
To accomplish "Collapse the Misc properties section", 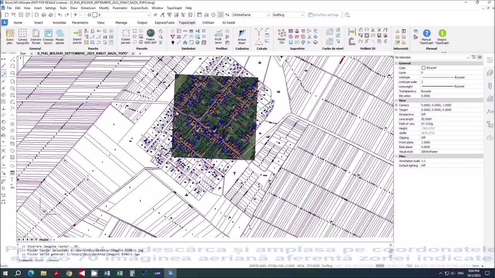I will (x=396, y=156).
